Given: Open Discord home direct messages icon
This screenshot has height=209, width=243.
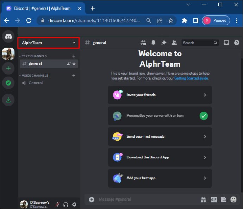Looking at the screenshot, I should point(8,36).
